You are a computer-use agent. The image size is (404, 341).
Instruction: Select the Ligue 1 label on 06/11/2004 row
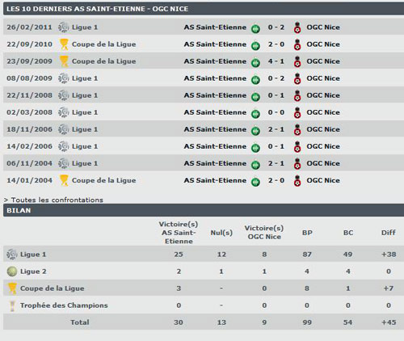pyautogui.click(x=85, y=163)
